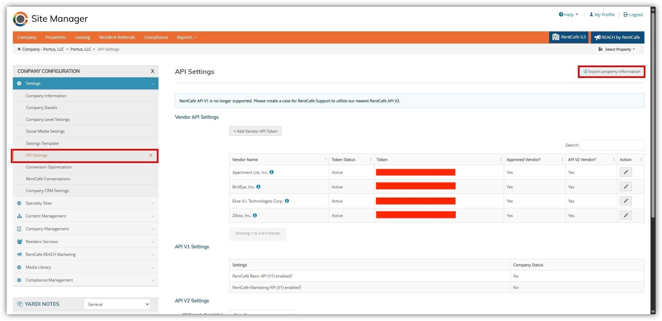Open the Compliance menu
The height and width of the screenshot is (321, 662).
coord(156,37)
